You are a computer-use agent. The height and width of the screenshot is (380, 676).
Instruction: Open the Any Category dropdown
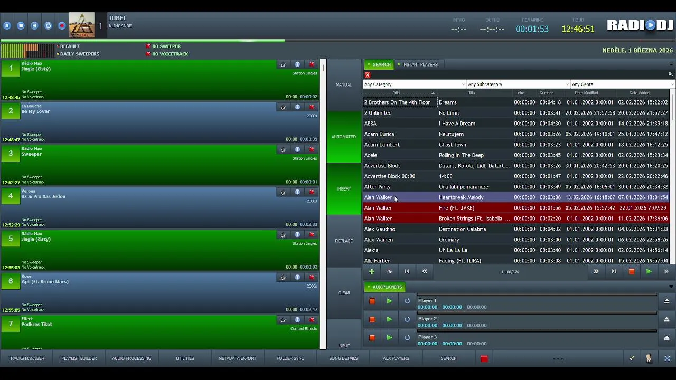point(415,84)
